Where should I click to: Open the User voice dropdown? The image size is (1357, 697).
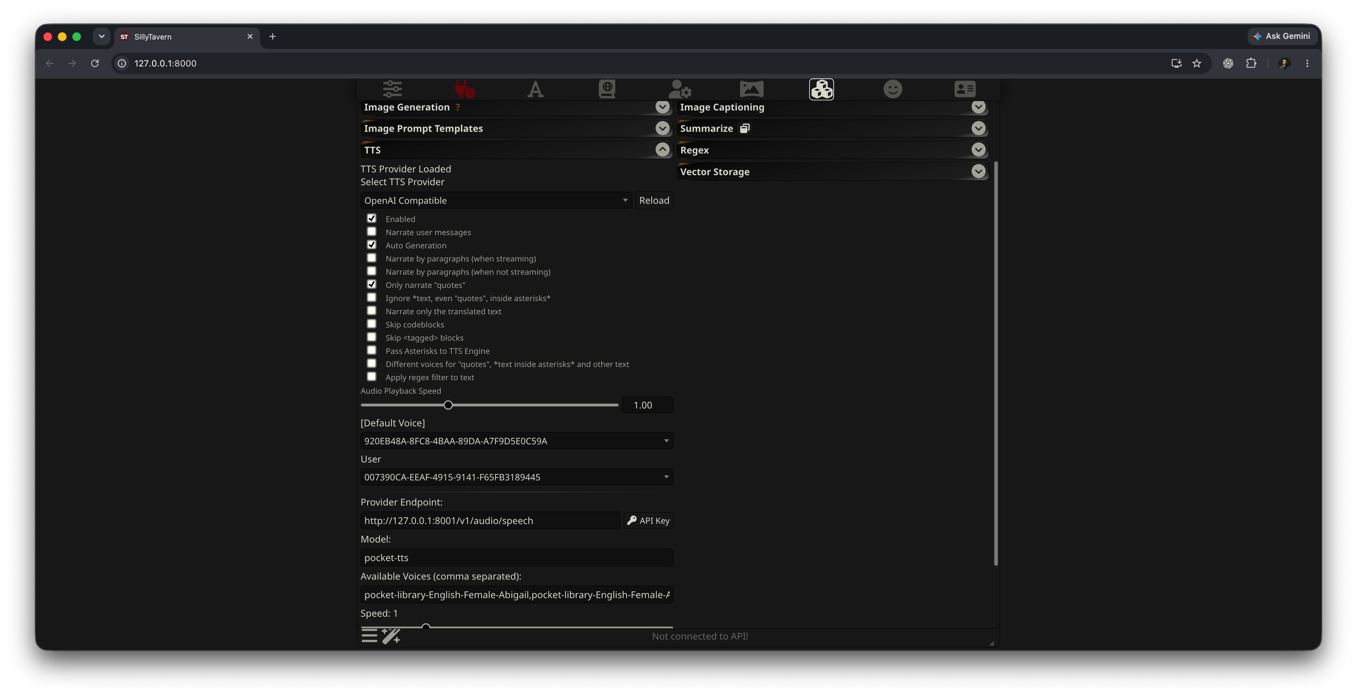click(516, 477)
